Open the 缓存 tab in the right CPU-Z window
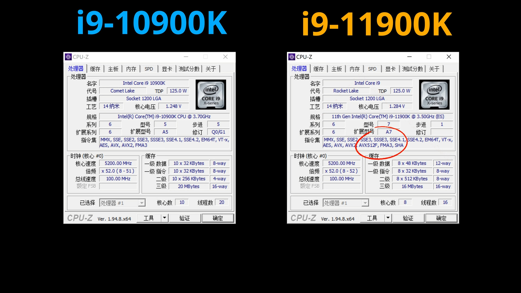Viewport: 521px width, 293px height. point(318,69)
